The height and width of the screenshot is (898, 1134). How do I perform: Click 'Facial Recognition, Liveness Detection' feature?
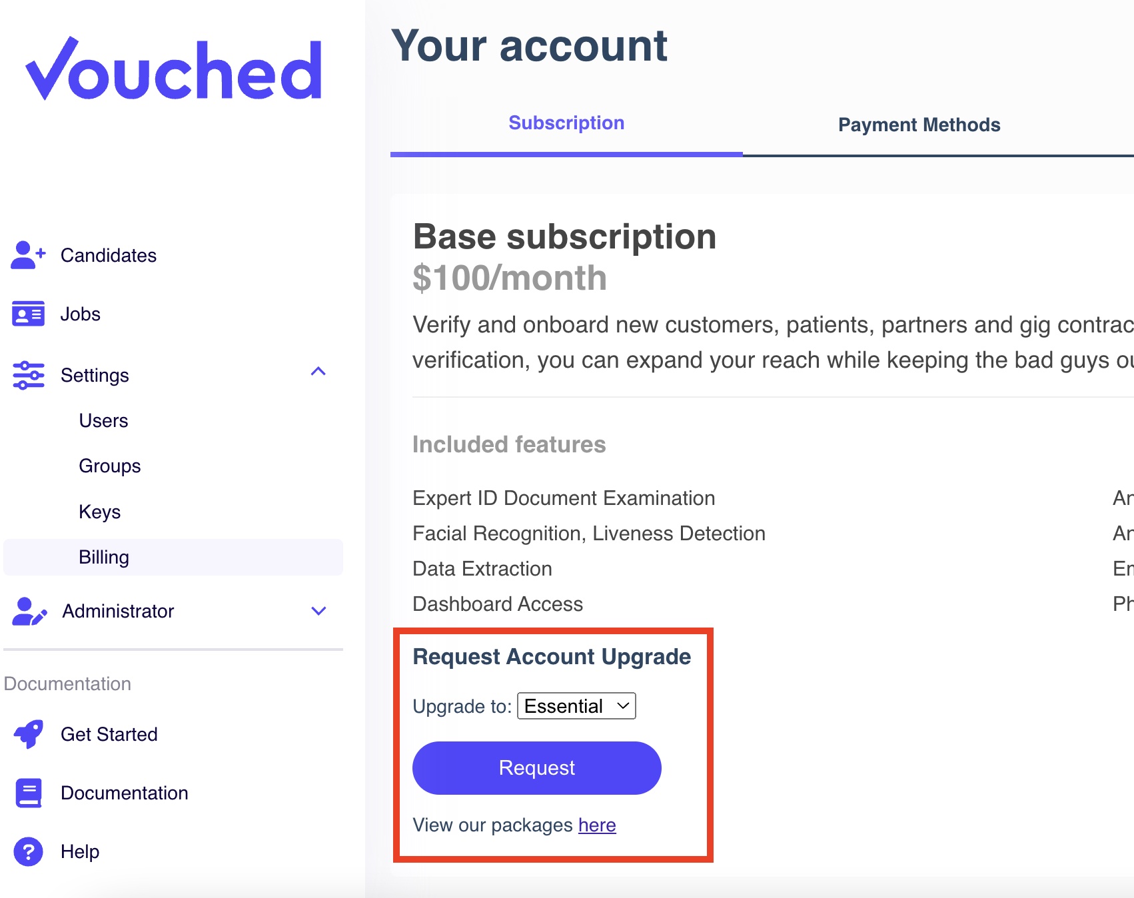589,533
